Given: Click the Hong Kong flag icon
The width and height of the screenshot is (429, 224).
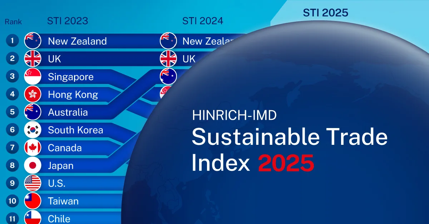Looking at the screenshot, I should pyautogui.click(x=33, y=94).
